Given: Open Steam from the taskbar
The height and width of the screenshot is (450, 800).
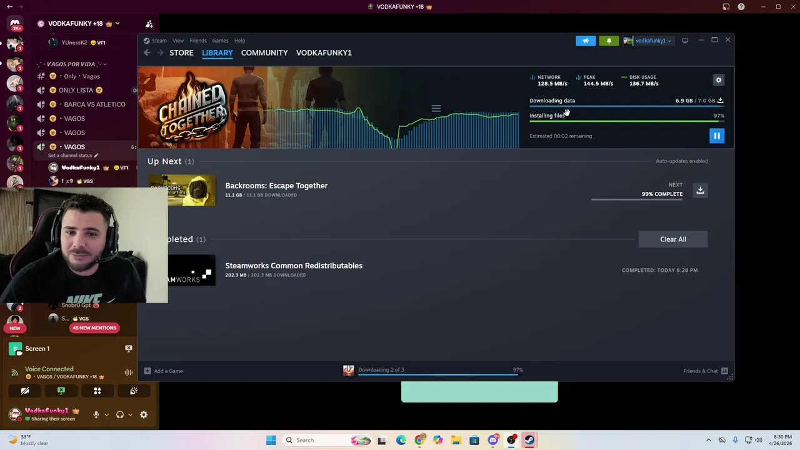Looking at the screenshot, I should tap(529, 440).
